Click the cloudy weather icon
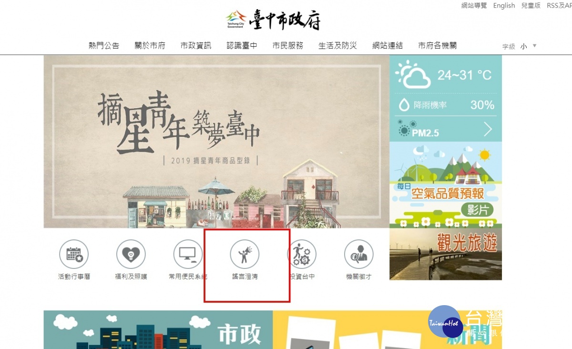Image resolution: width=572 pixels, height=349 pixels. click(413, 74)
